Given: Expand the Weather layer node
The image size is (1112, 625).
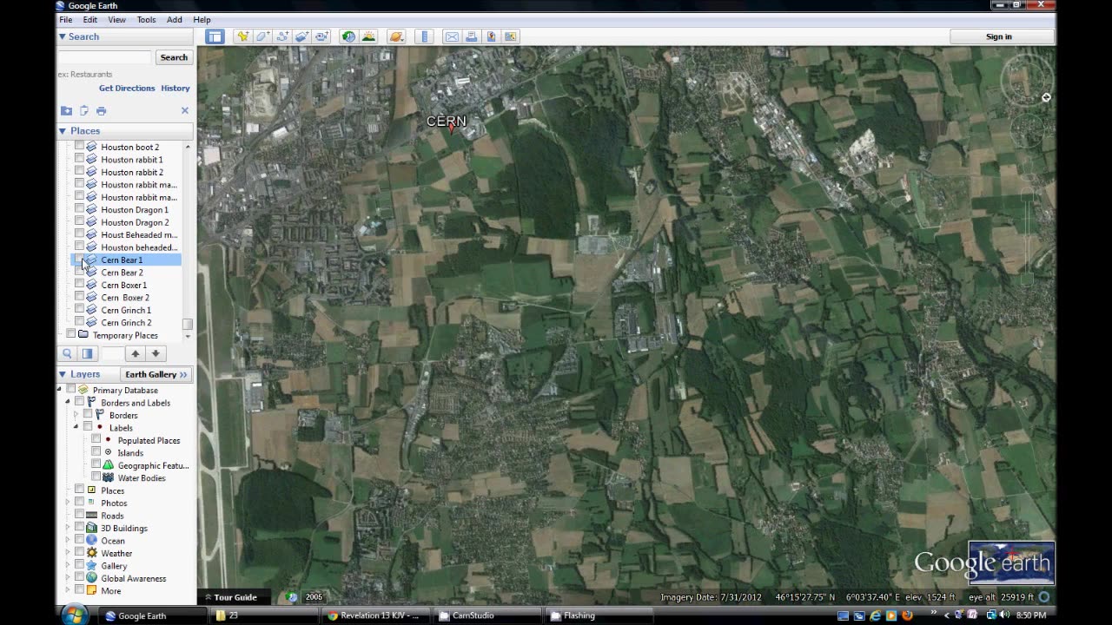Looking at the screenshot, I should tap(68, 553).
